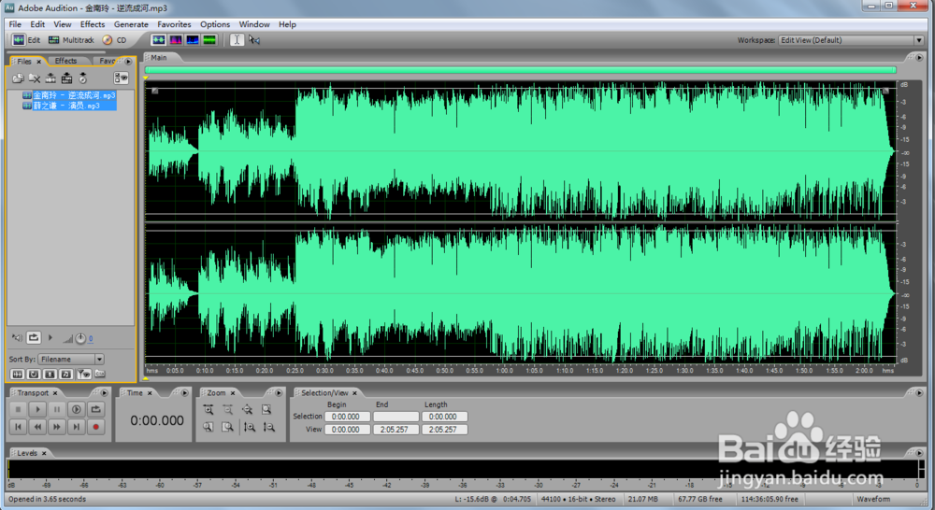Click Zoom Out Full Both Axes icon

248,409
